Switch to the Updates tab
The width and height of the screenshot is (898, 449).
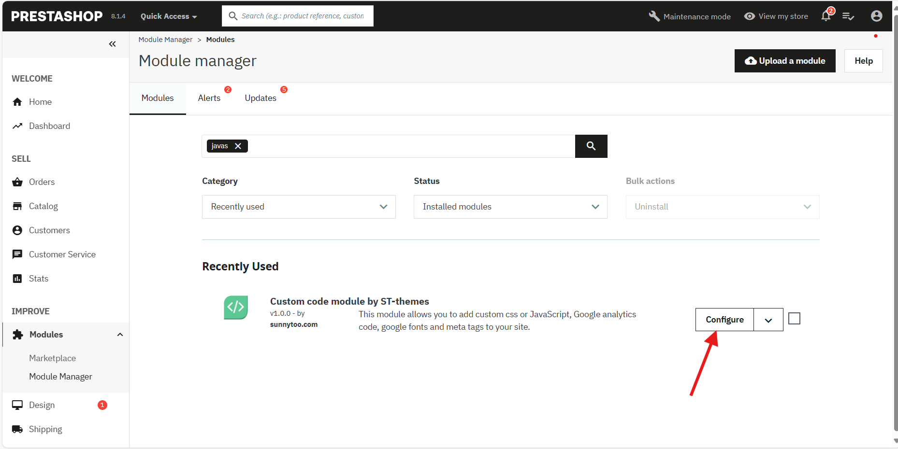pos(261,98)
